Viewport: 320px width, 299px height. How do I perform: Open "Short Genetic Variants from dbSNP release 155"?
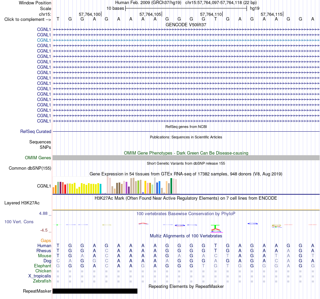coord(186,163)
